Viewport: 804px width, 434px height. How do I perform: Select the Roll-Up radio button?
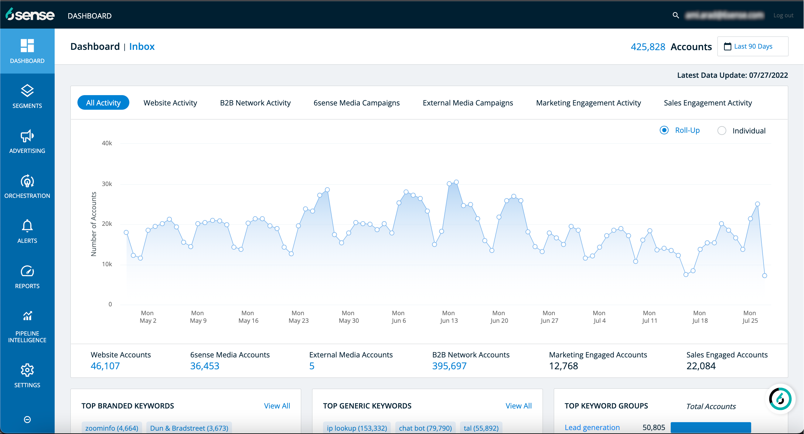click(x=664, y=130)
